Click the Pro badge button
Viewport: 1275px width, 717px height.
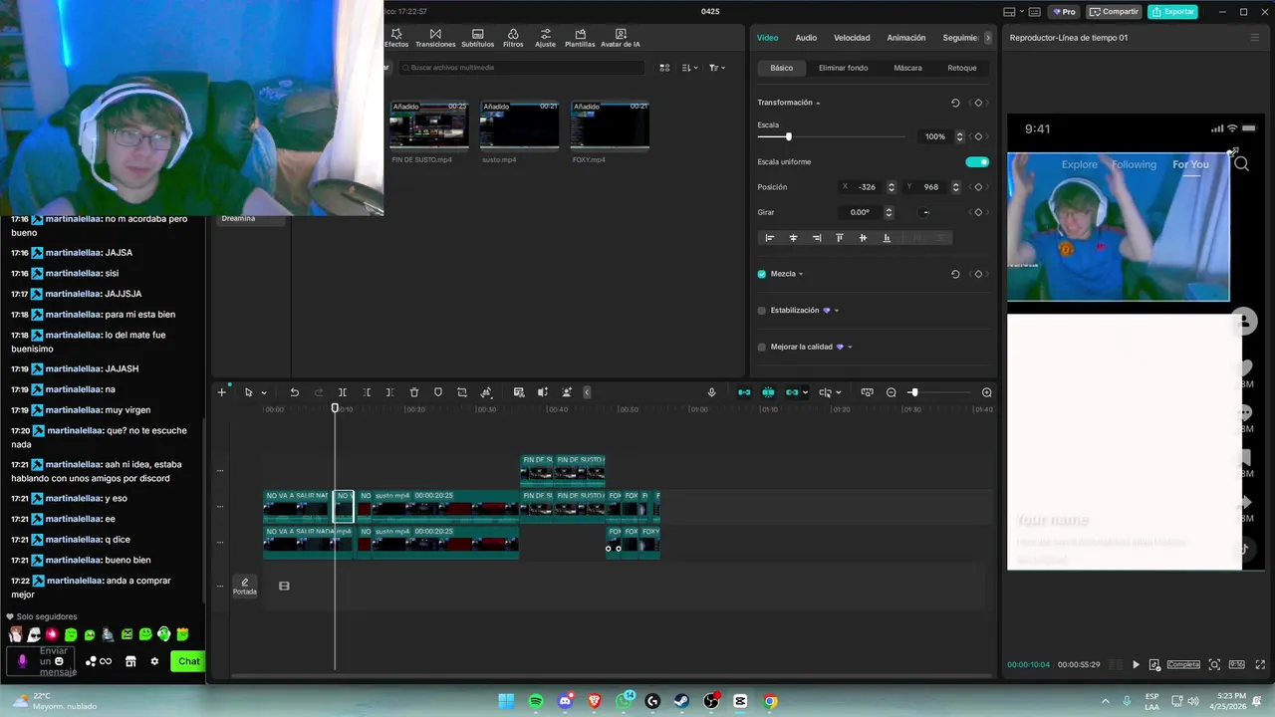(1064, 12)
